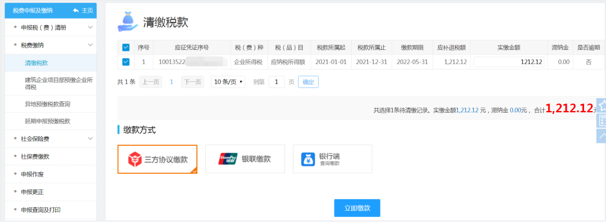
Task: Click the 立即缴款 button
Action: [x=357, y=208]
